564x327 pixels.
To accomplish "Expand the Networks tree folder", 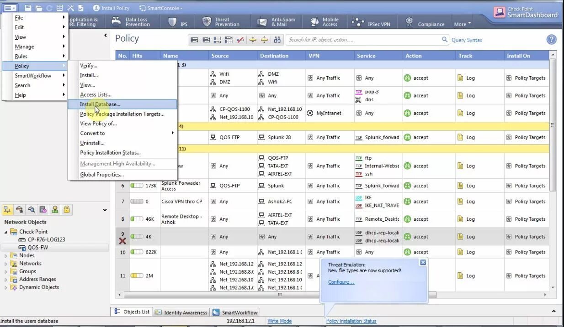I will click(x=6, y=264).
